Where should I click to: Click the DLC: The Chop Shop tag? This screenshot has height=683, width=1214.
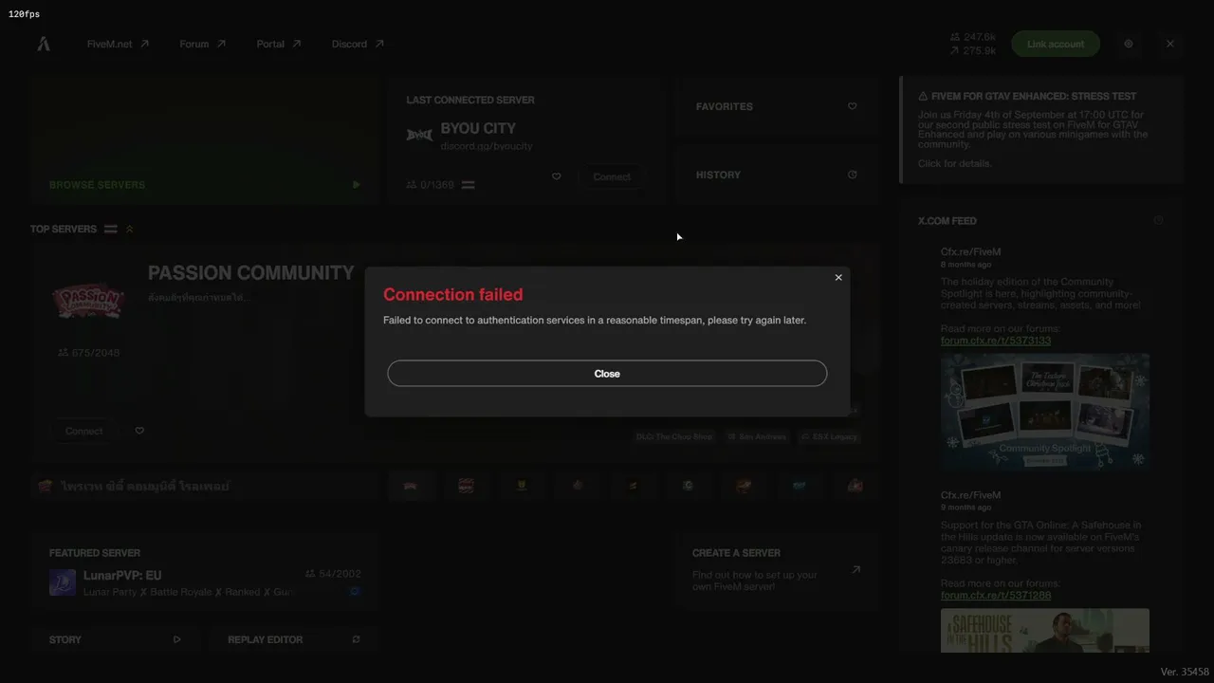[673, 436]
